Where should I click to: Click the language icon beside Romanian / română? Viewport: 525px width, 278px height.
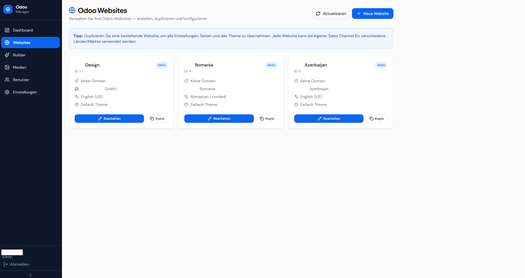tap(186, 97)
